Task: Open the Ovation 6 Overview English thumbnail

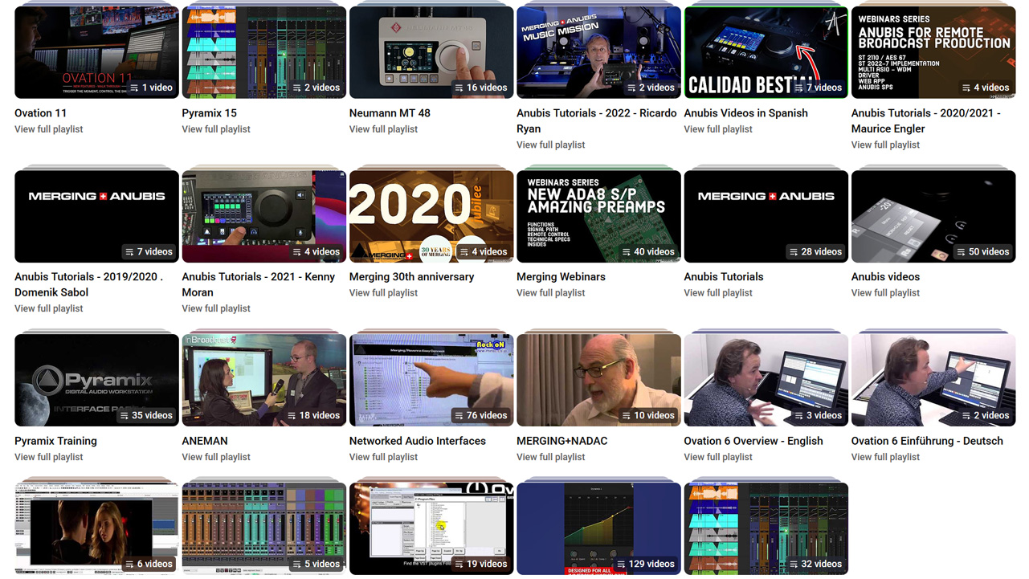Action: 766,380
